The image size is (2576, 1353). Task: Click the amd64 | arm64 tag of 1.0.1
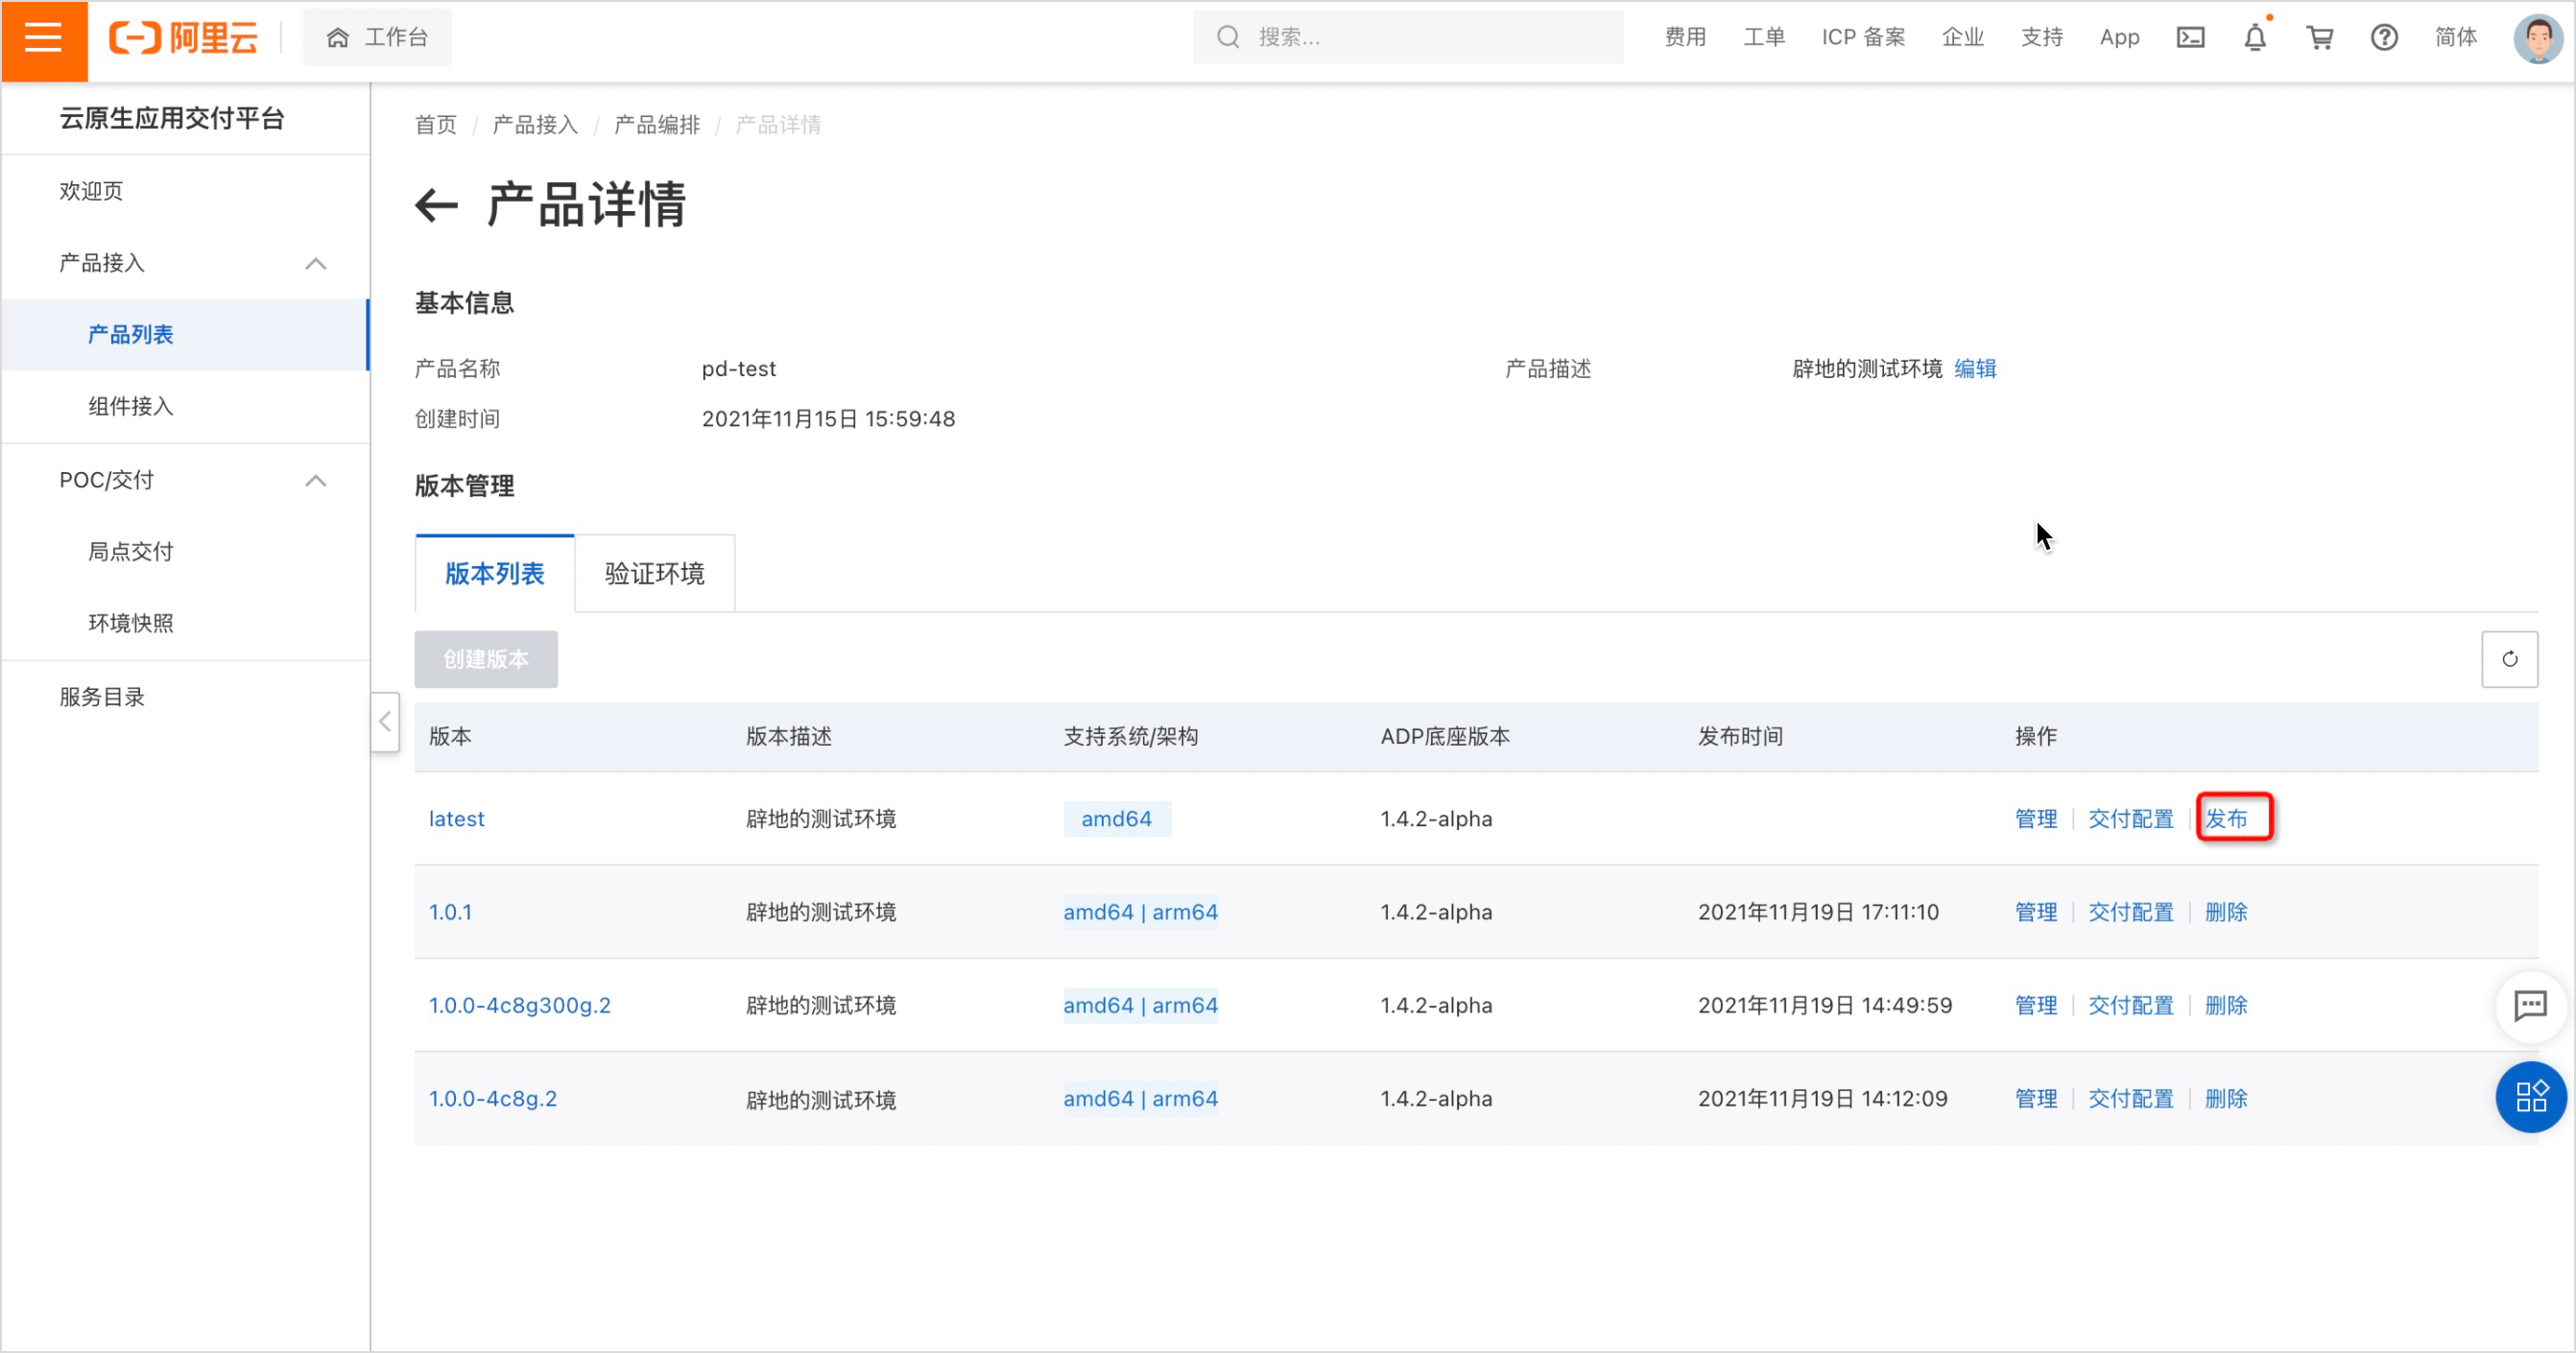(1140, 912)
